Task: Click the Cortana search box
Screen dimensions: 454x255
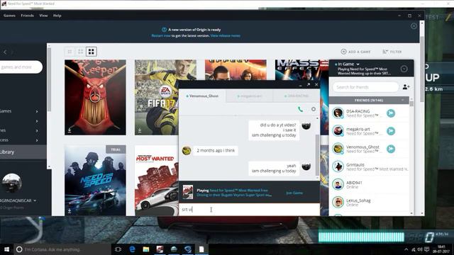Action: coord(62,249)
